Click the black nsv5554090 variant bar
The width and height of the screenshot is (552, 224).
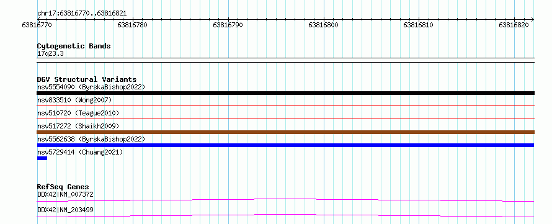coord(285,93)
